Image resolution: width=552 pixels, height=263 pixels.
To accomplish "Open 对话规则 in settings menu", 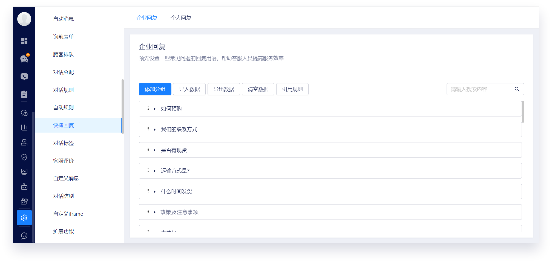I will point(63,90).
